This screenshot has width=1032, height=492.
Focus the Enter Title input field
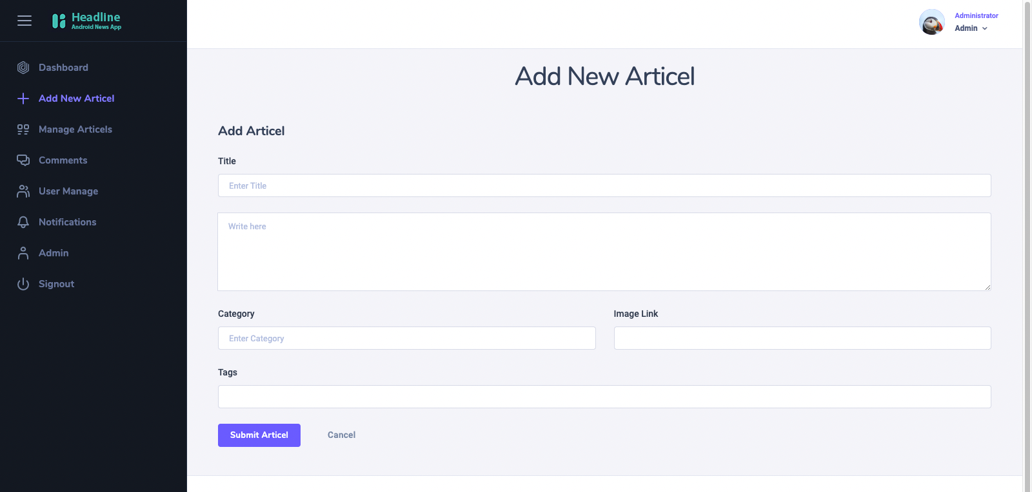[x=604, y=185]
